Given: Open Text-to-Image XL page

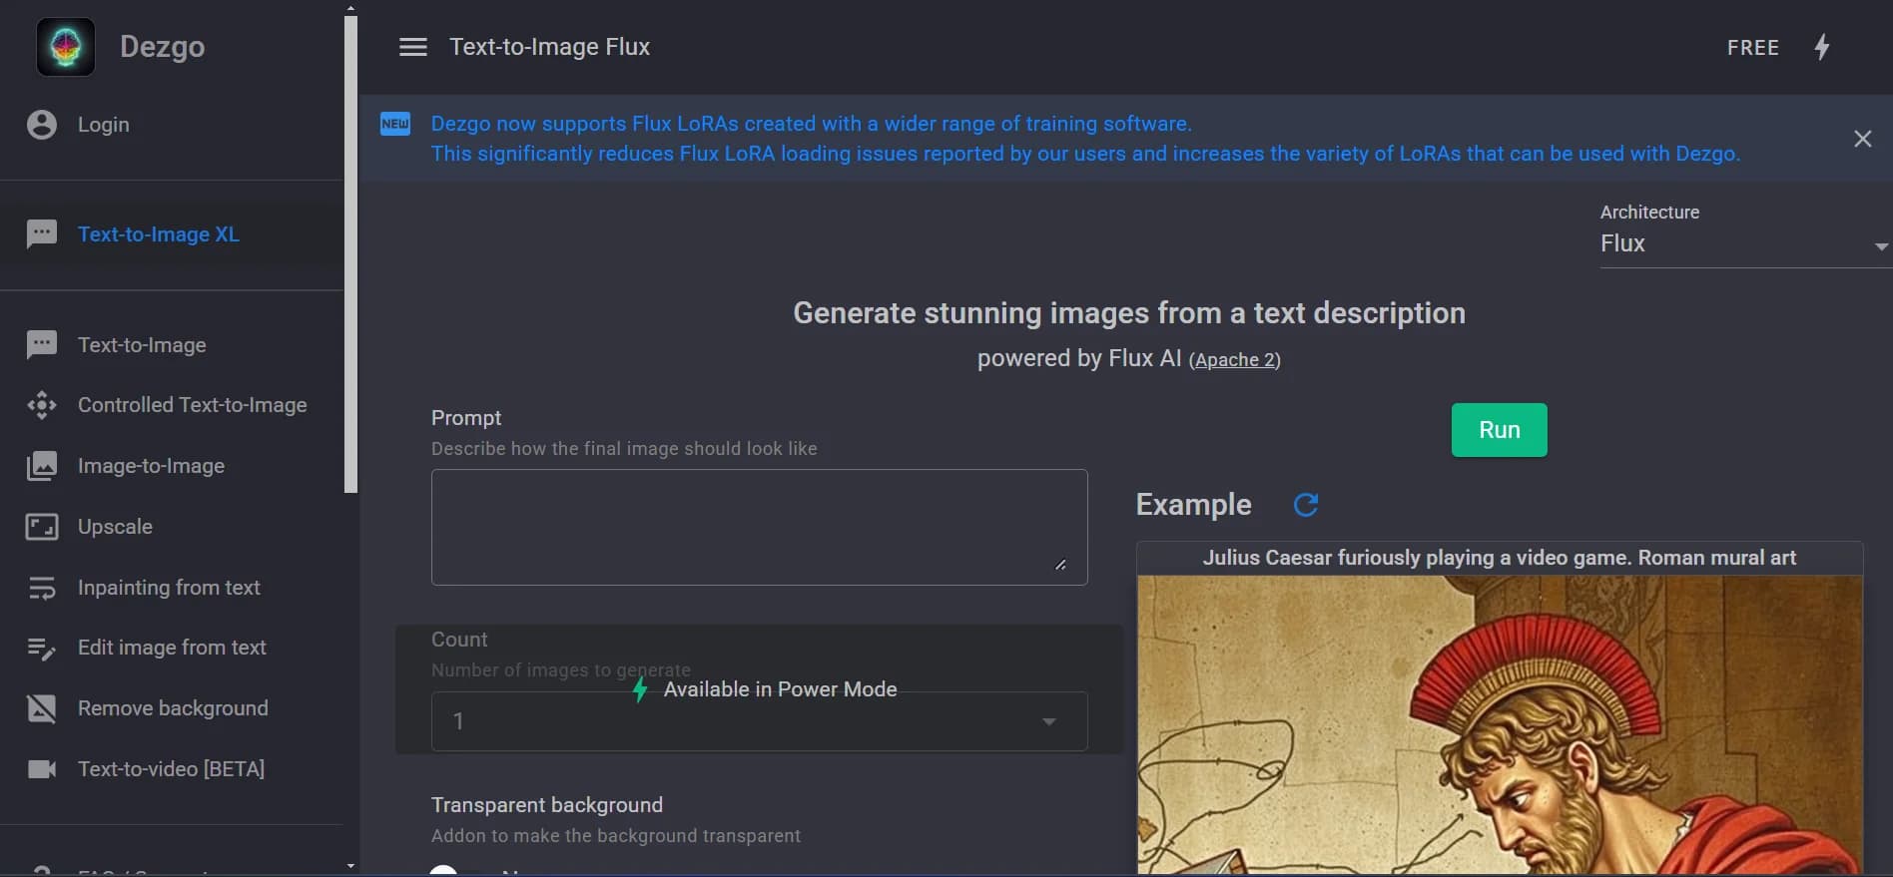Looking at the screenshot, I should (159, 234).
